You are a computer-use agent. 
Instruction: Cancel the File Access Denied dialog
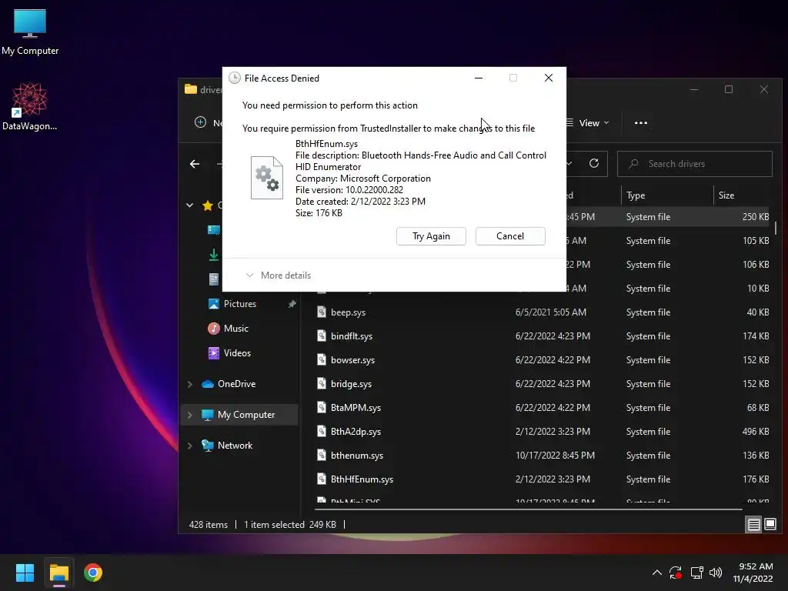tap(510, 236)
